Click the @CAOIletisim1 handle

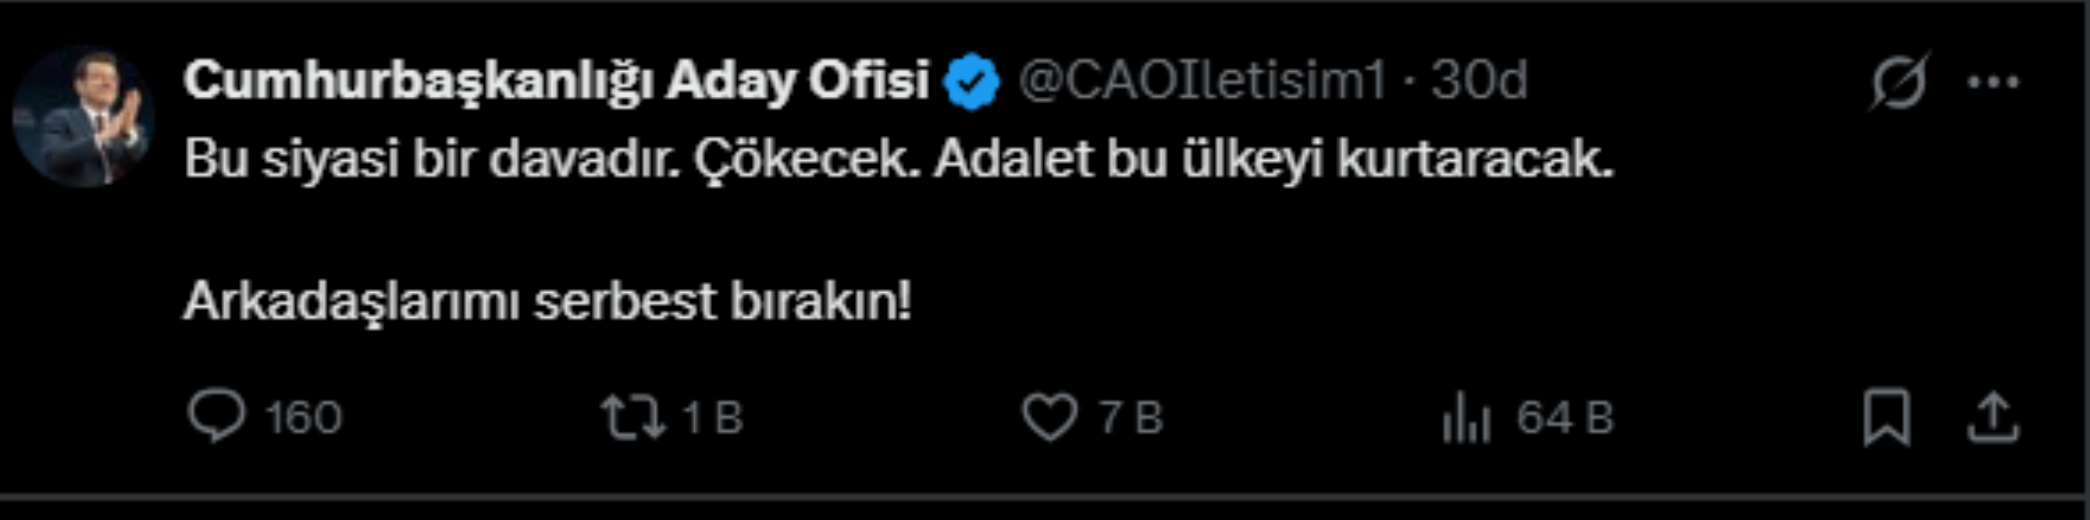[x=1202, y=81]
